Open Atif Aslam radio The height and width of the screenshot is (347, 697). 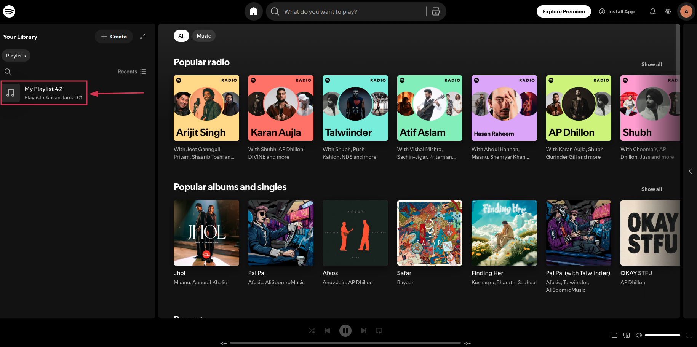coord(430,108)
